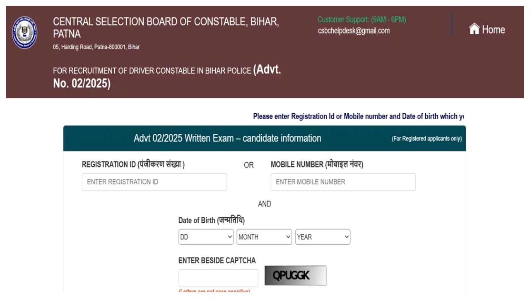
Task: Click the Enter Beside Captcha label
Action: tap(217, 260)
